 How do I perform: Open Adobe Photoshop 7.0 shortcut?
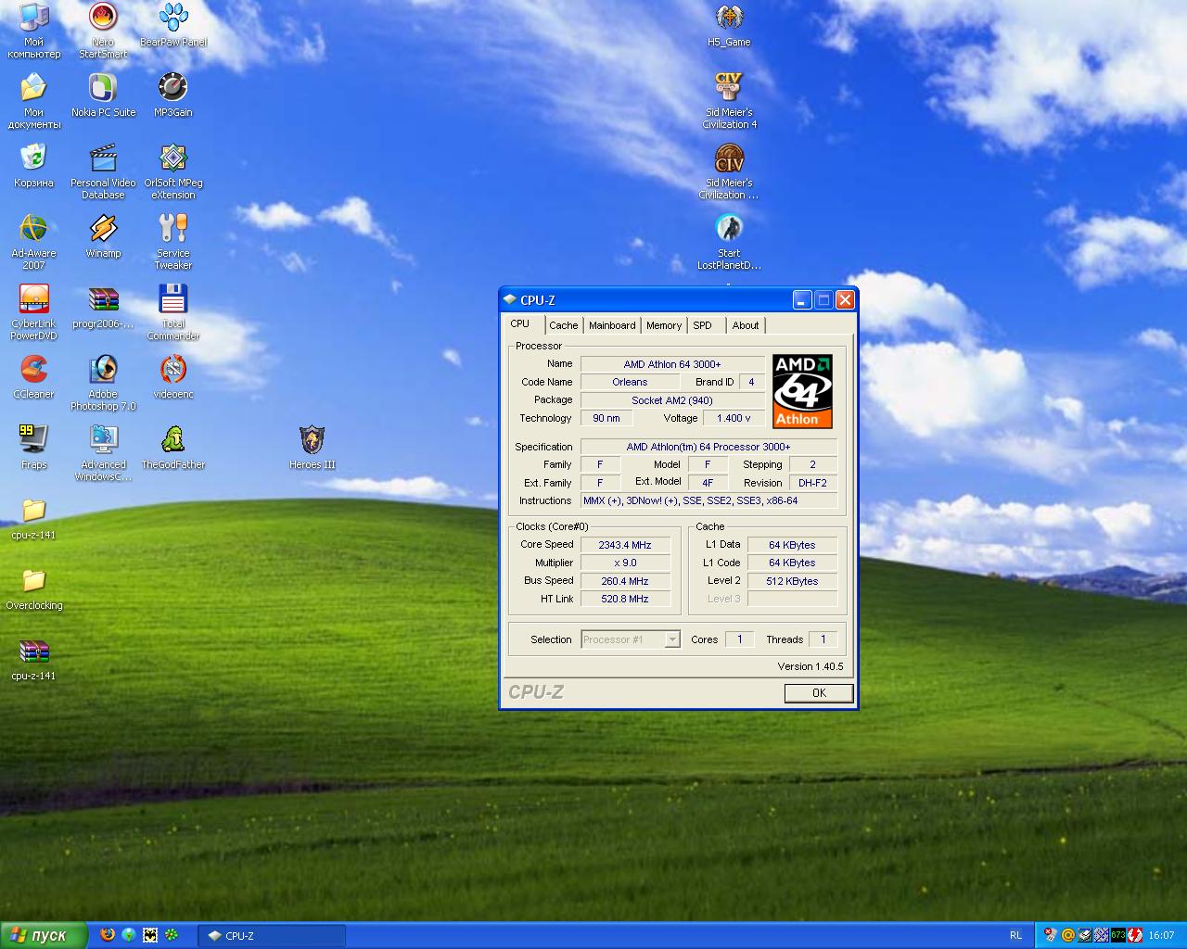click(103, 382)
